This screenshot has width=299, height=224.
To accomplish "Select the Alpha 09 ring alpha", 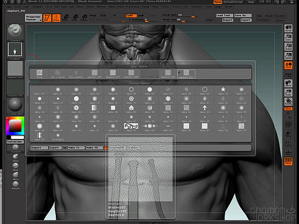I will tap(204, 89).
